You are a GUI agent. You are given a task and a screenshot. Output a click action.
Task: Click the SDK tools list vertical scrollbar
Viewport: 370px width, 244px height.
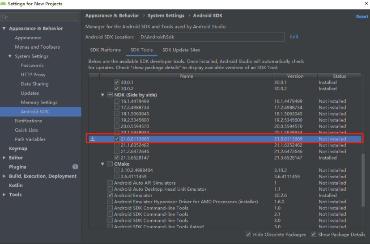pos(363,181)
